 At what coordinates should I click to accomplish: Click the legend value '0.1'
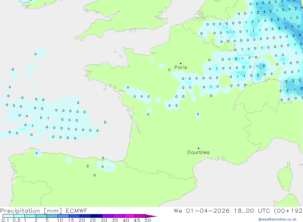[x=5, y=220]
